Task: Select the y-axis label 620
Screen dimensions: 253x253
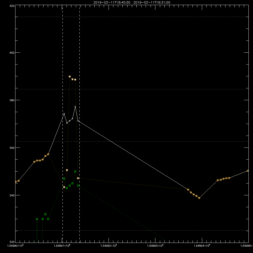Action: click(x=12, y=6)
